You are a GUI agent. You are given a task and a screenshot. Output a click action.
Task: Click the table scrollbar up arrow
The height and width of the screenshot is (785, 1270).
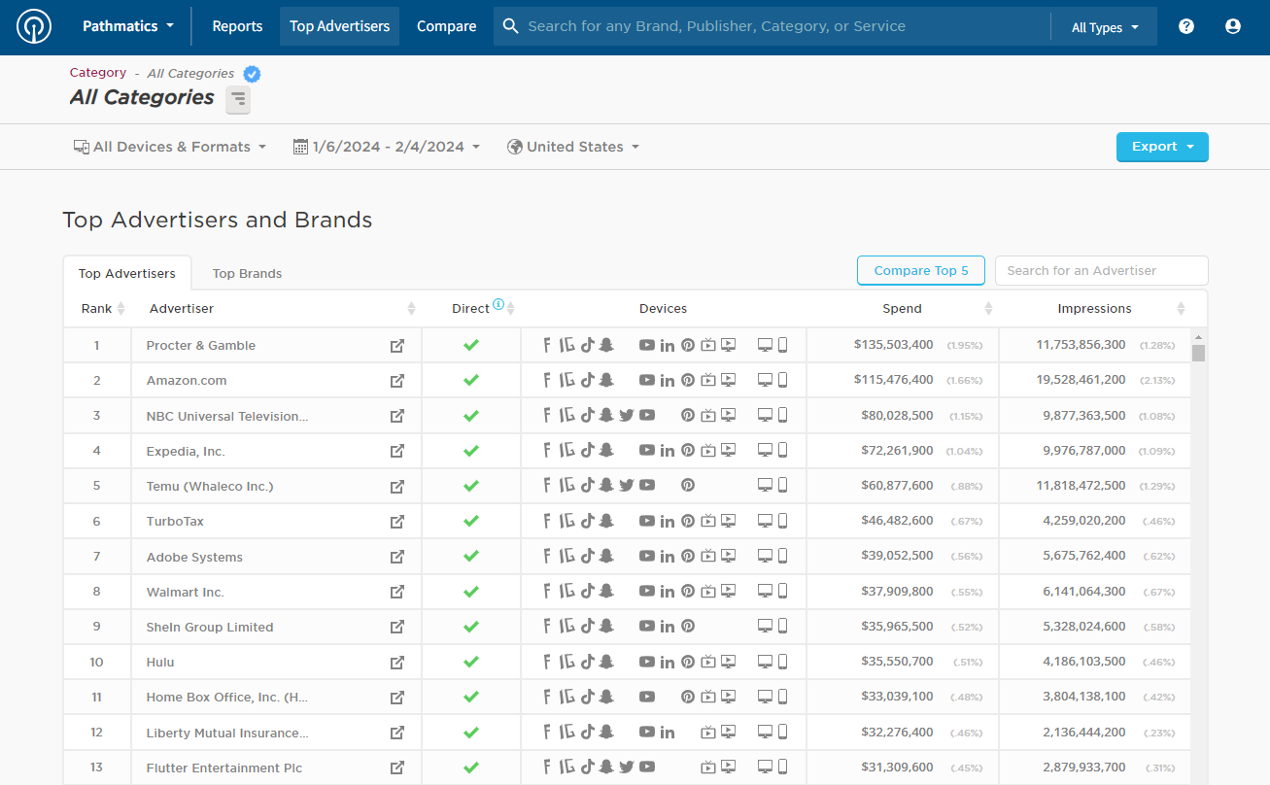(1199, 336)
